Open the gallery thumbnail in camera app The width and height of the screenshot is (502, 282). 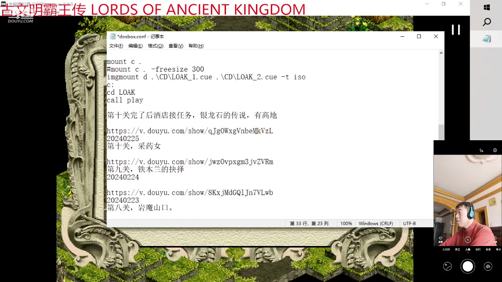click(447, 266)
